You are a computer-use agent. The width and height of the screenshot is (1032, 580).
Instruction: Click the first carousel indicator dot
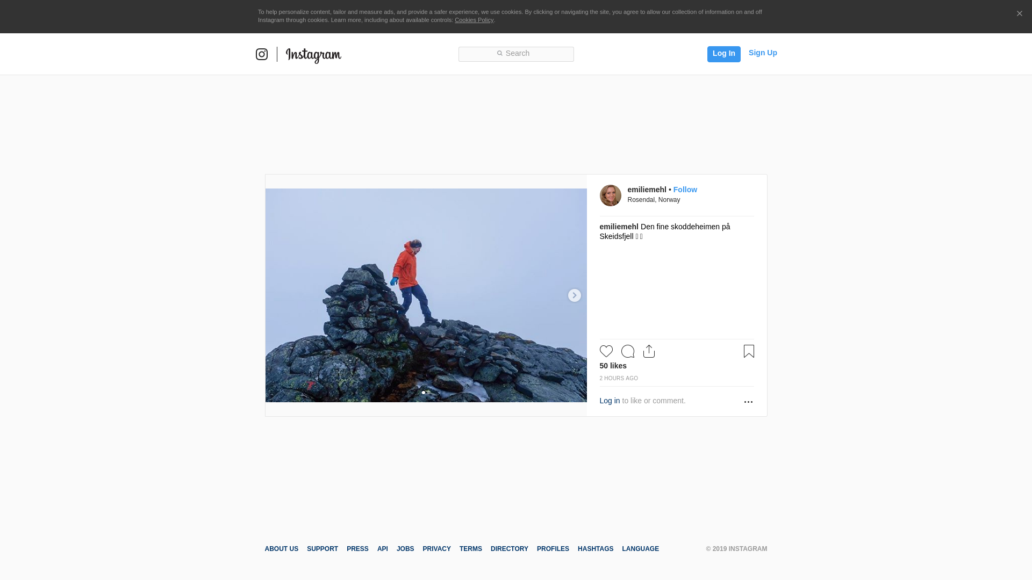(x=424, y=393)
